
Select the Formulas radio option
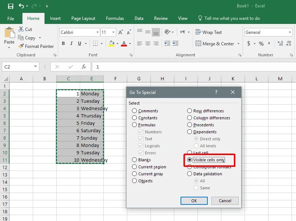click(x=144, y=125)
